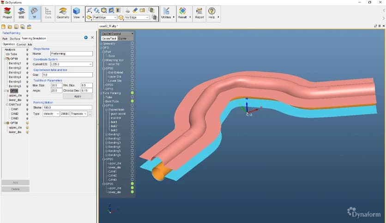Switch to the Die Face tab
The width and height of the screenshot is (386, 223).
pyautogui.click(x=15, y=39)
